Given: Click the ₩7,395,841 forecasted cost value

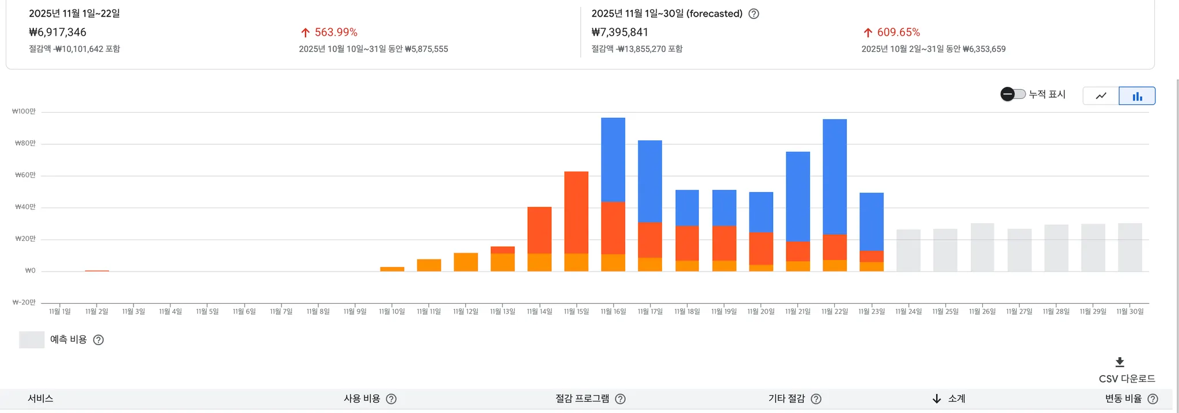Looking at the screenshot, I should (620, 32).
